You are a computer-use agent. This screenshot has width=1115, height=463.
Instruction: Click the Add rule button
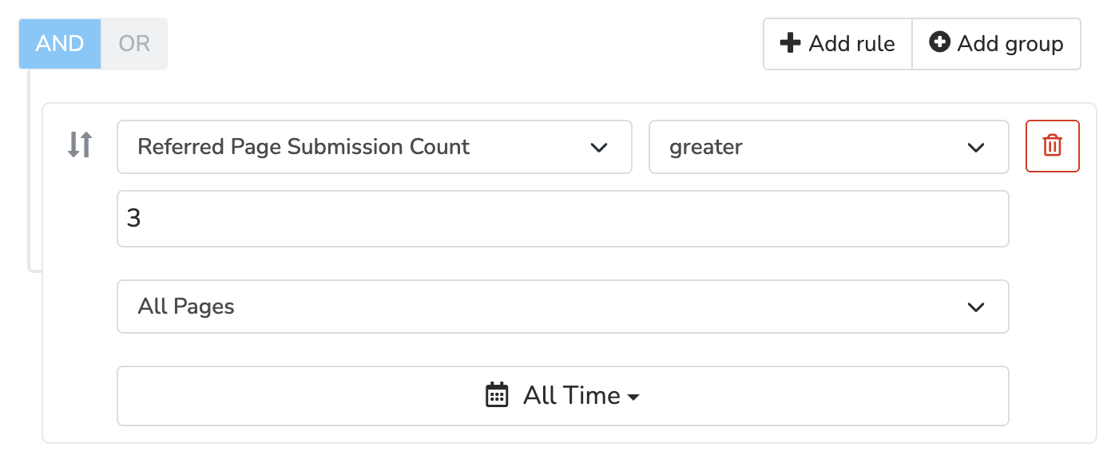click(x=837, y=44)
